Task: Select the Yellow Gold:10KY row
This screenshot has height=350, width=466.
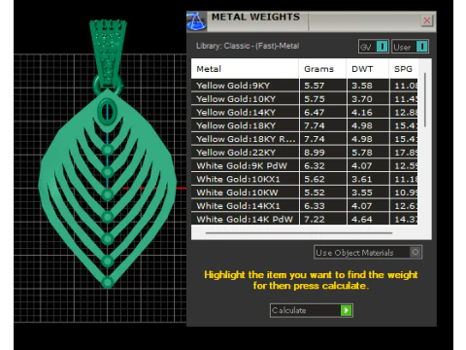Action: [304, 99]
